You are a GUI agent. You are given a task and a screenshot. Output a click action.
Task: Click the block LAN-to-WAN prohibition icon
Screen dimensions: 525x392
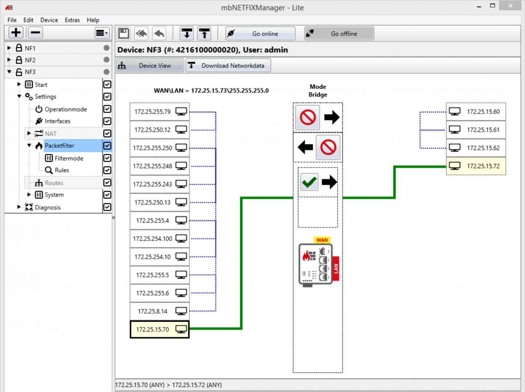328,147
